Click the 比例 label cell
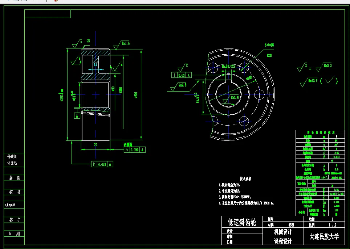 [x=312, y=225]
